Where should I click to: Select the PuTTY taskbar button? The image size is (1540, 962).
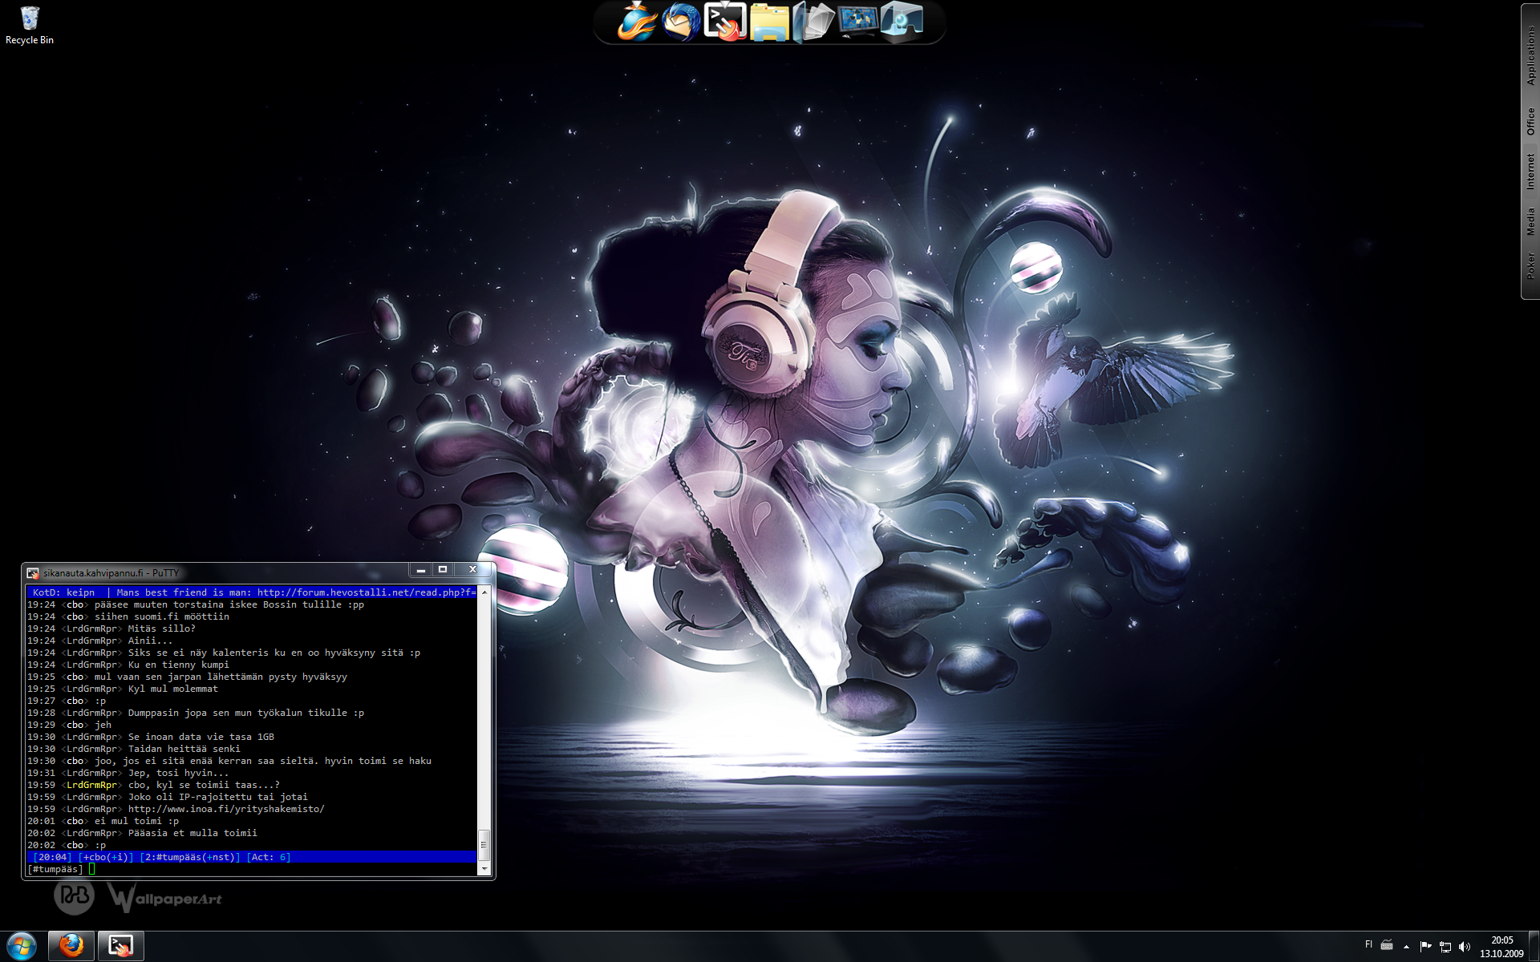coord(120,946)
